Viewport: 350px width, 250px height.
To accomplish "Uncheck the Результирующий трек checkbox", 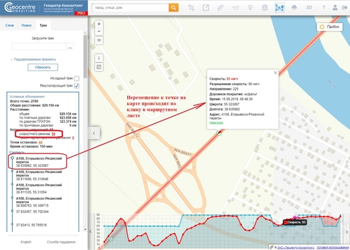I will click(x=76, y=86).
